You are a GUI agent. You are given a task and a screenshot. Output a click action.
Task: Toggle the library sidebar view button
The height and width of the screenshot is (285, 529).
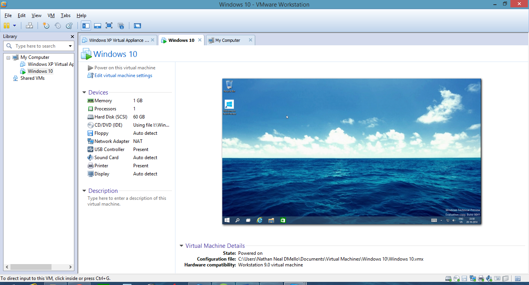(x=86, y=26)
